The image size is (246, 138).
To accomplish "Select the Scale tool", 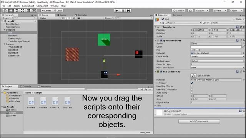I will [22, 10].
